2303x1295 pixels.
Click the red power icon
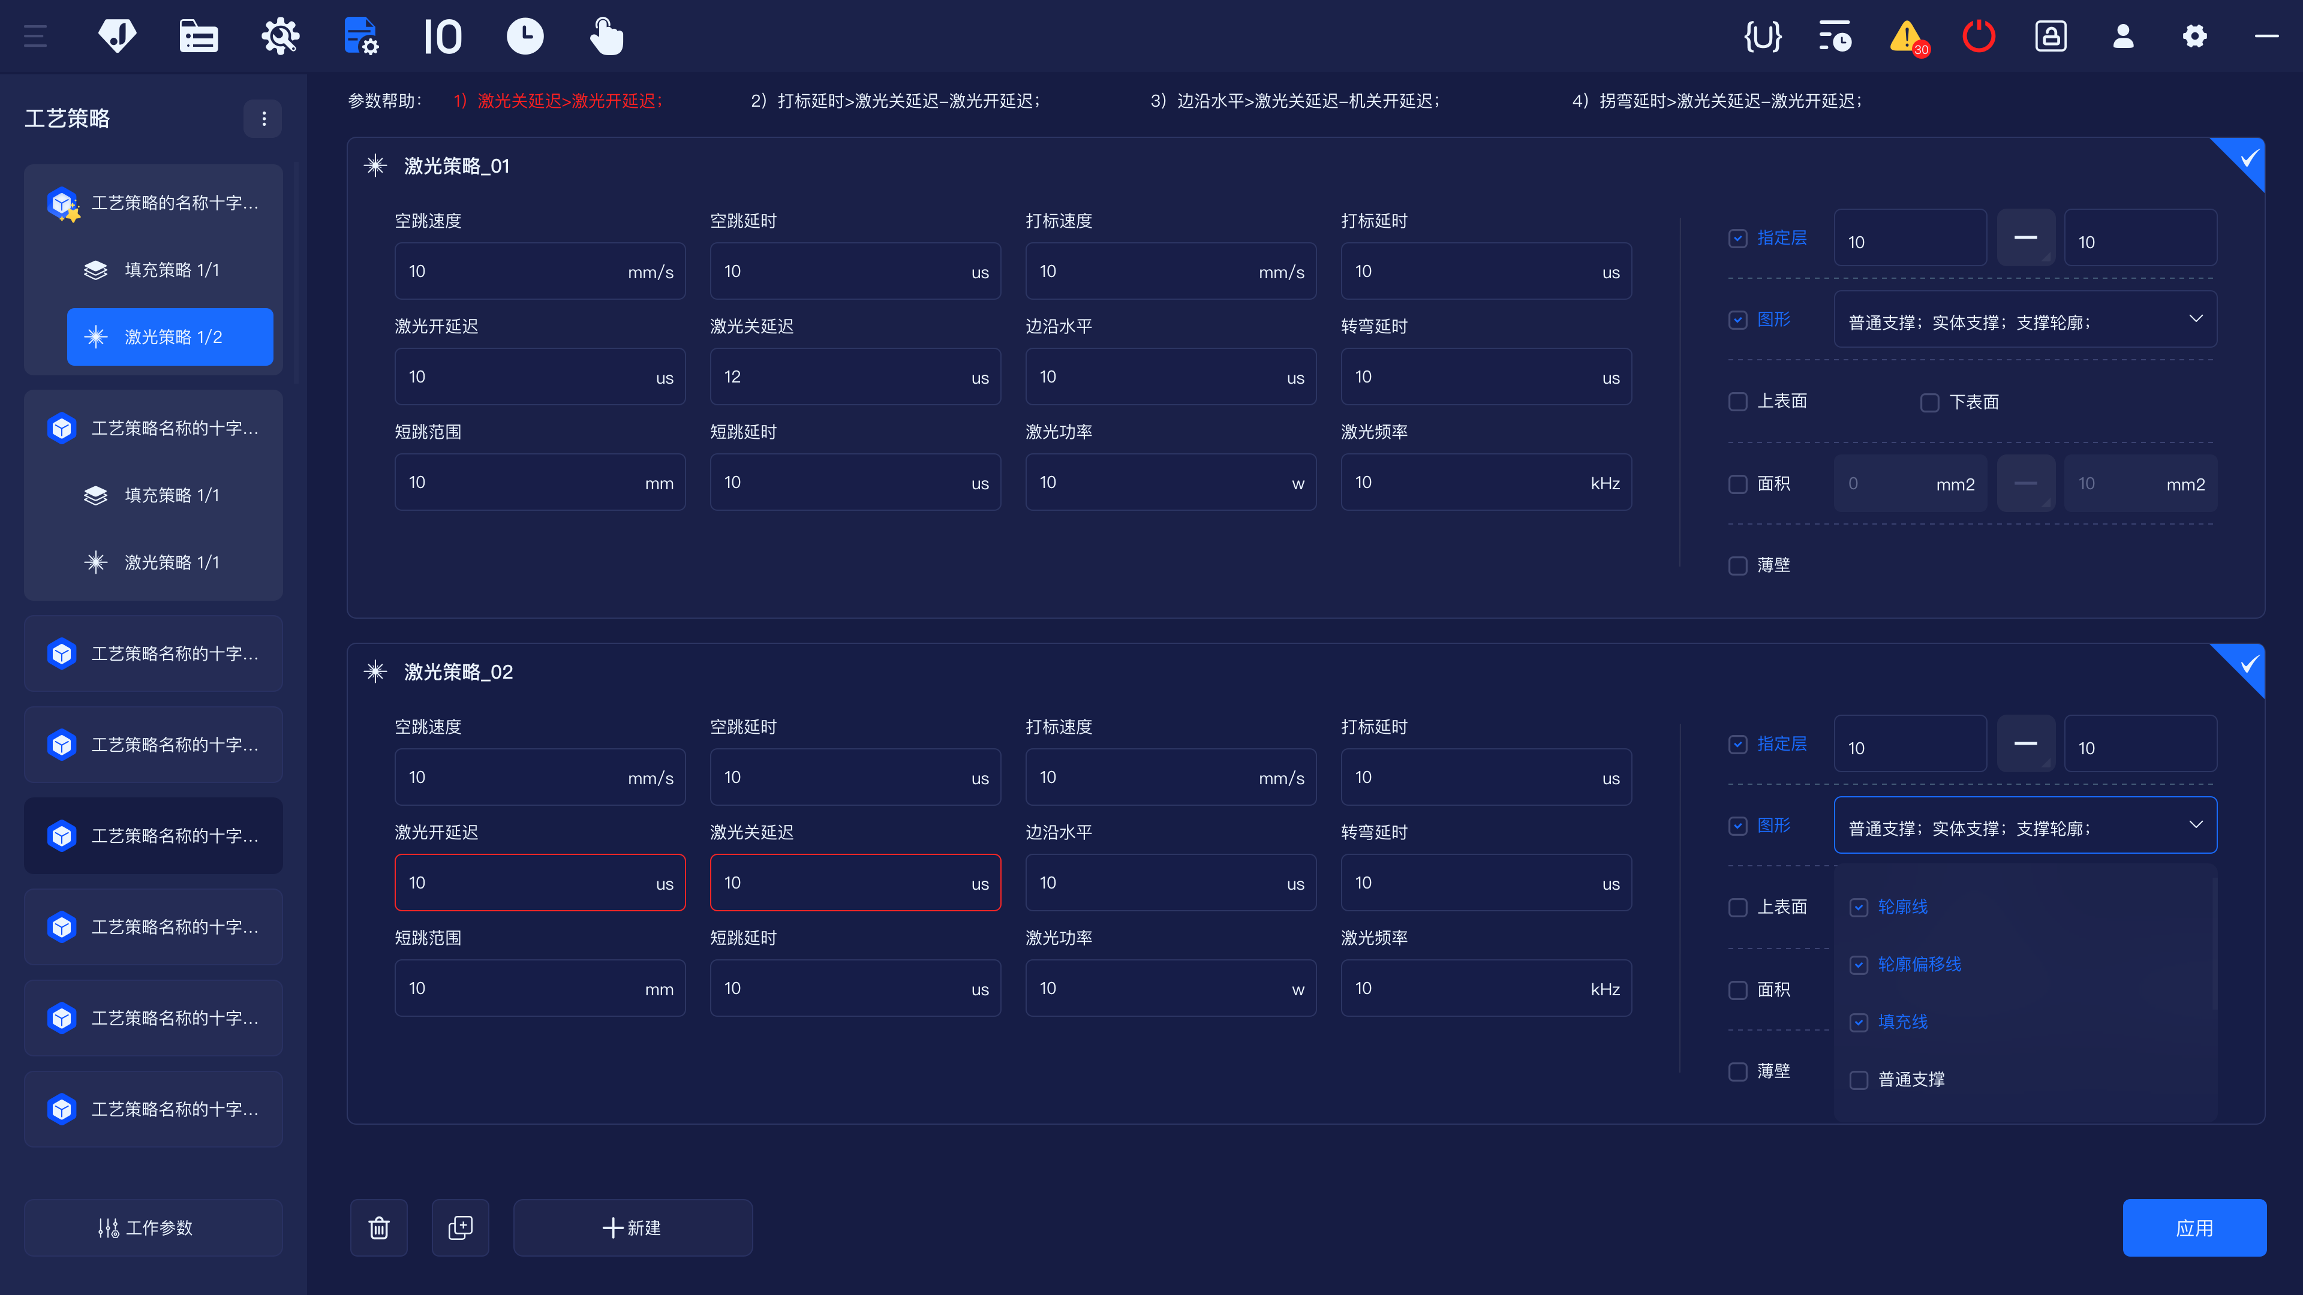(1977, 37)
